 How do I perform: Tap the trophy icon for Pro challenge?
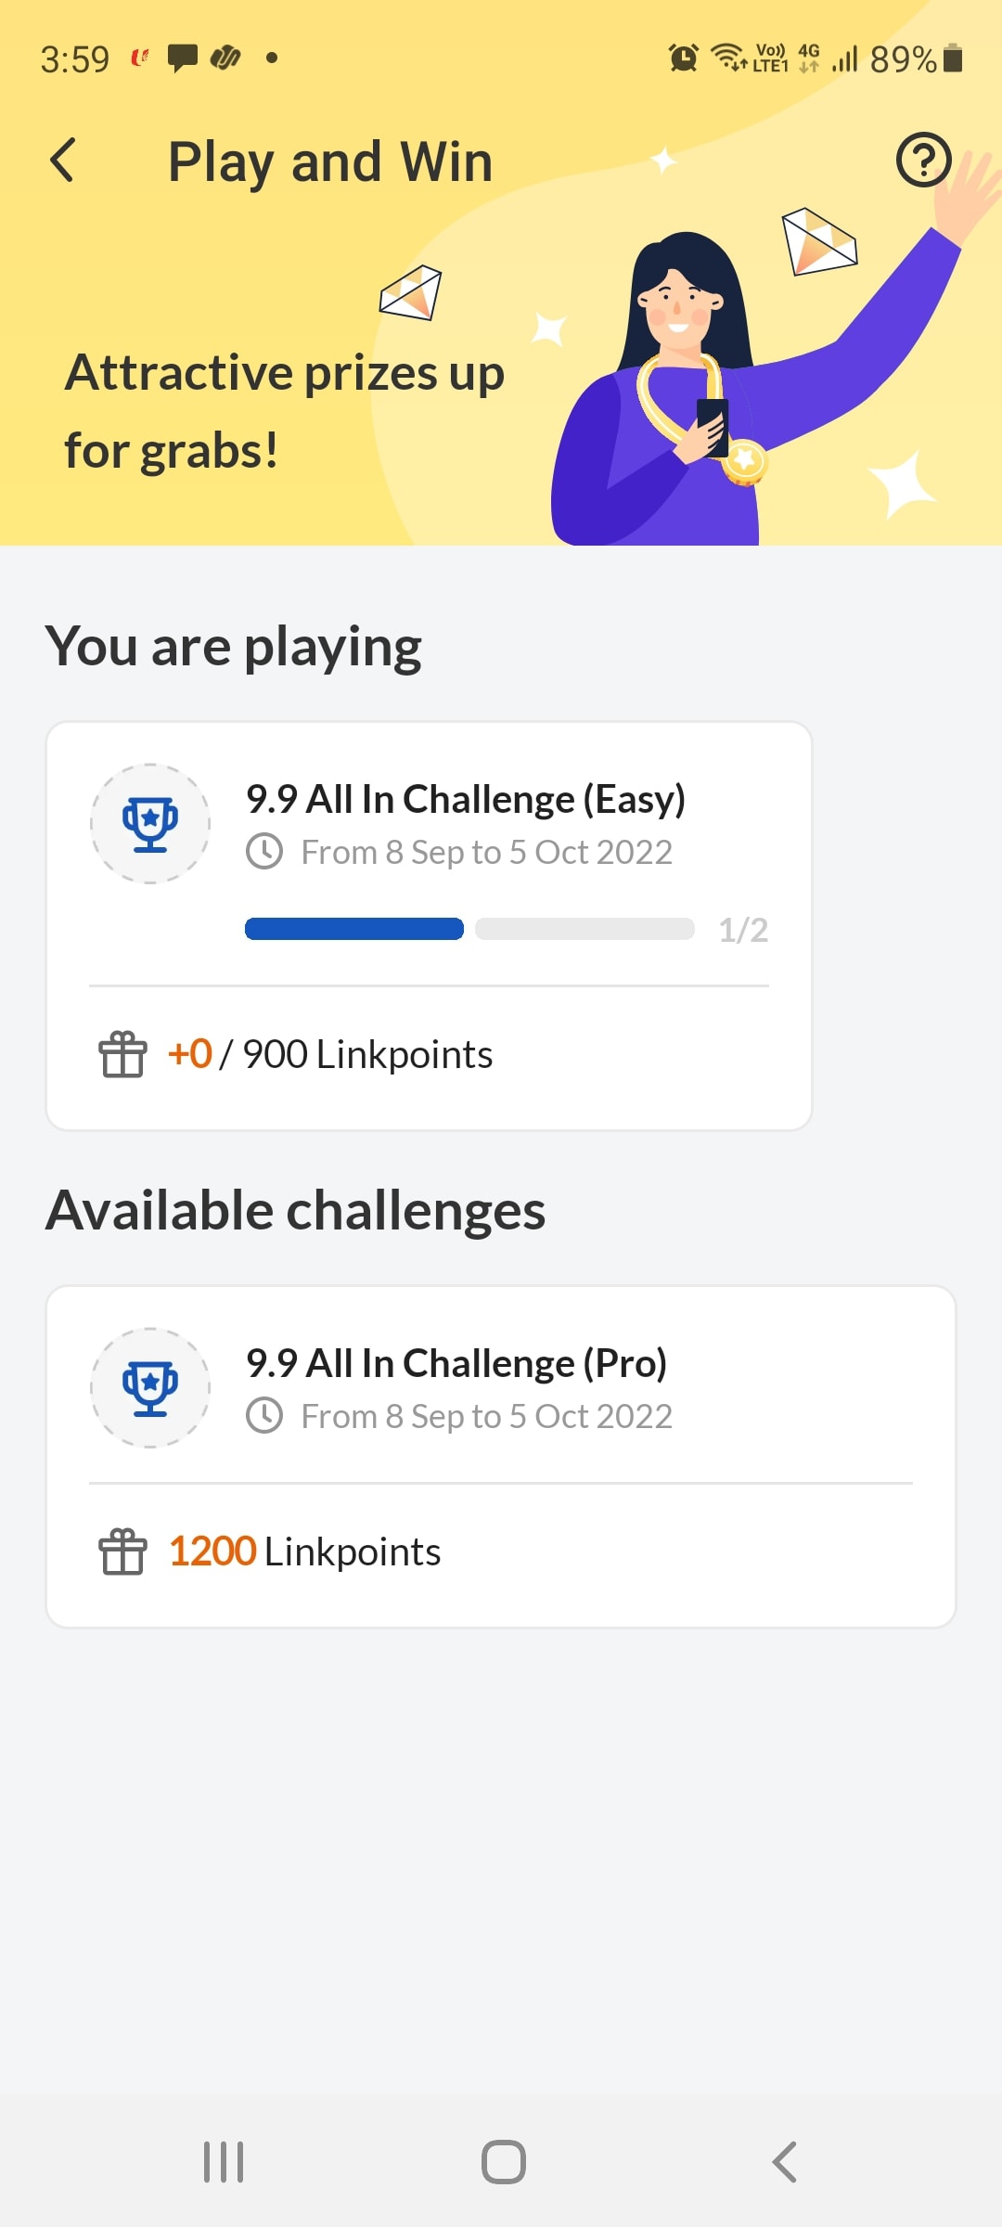click(x=150, y=1387)
